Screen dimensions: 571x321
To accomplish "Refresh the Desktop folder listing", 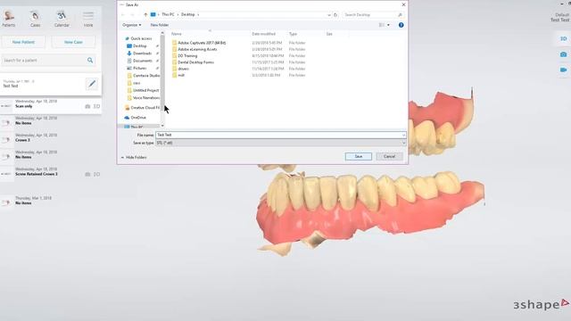I will pos(335,14).
